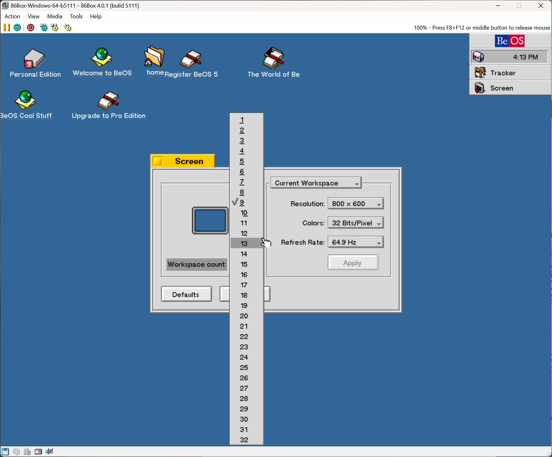
Task: Select 13 in the workspace count list
Action: click(244, 243)
